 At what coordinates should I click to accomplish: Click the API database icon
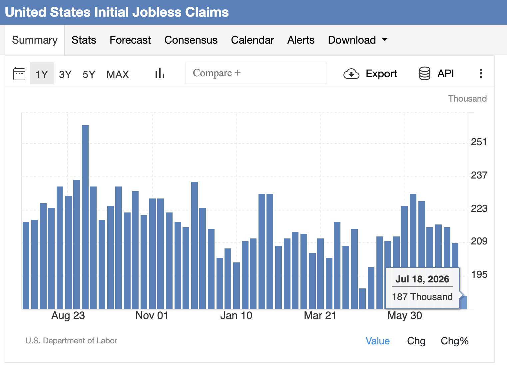point(424,74)
